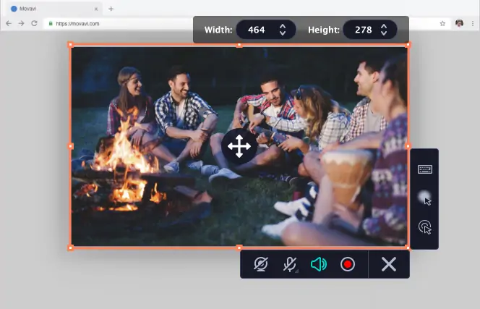
Task: Toggle the cursor highlight icon
Action: coord(425,198)
